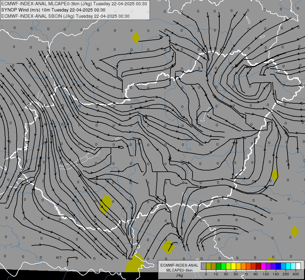This screenshot has height=280, width=305.
Task: Select the brick red legend swatch
Action: click(254, 266)
